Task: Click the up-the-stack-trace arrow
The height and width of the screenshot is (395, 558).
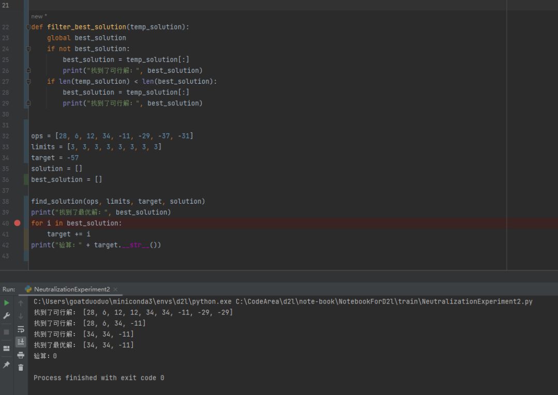Action: [21, 303]
